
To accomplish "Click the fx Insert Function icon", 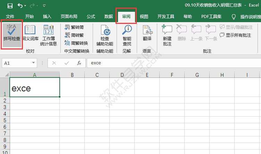I will 79,63.
